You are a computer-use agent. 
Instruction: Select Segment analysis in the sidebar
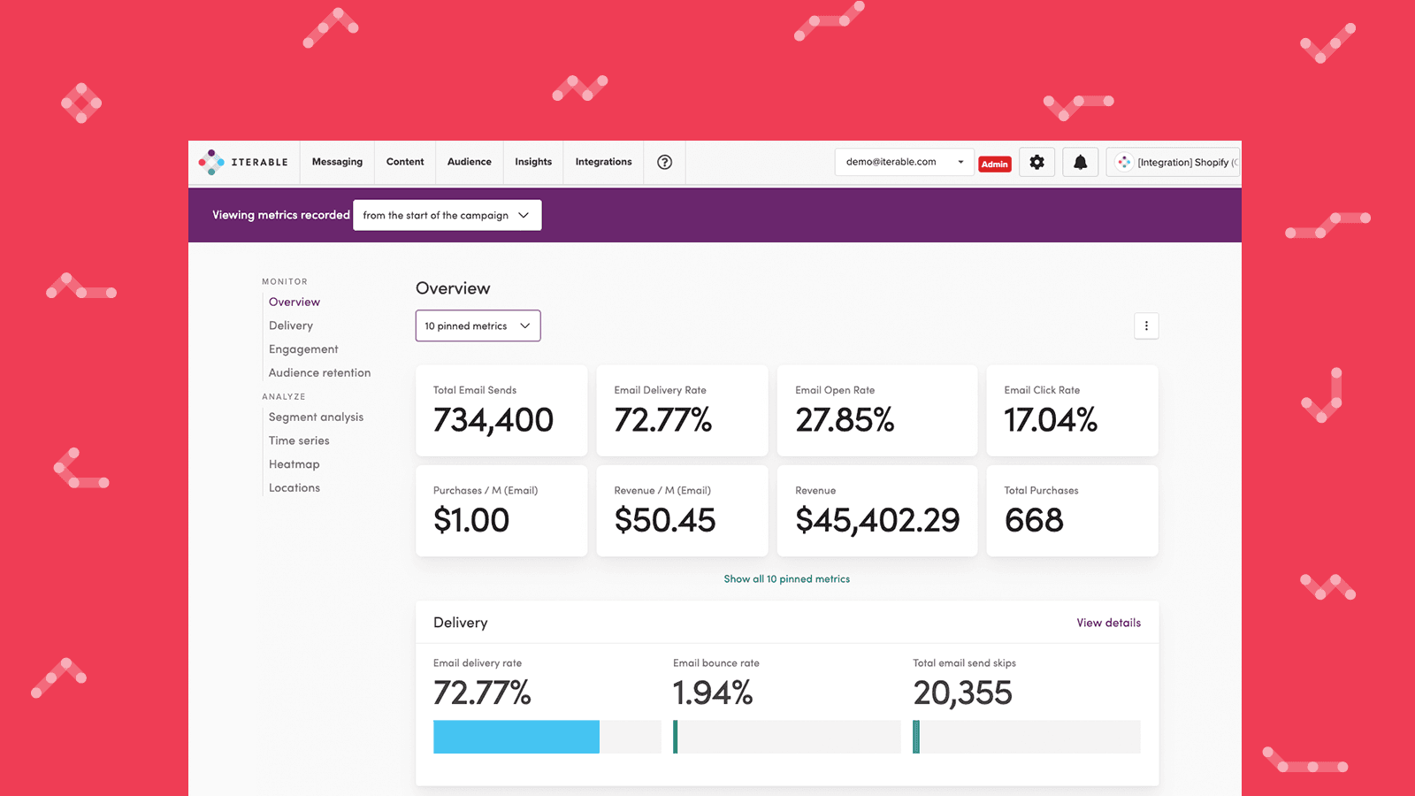pos(316,417)
